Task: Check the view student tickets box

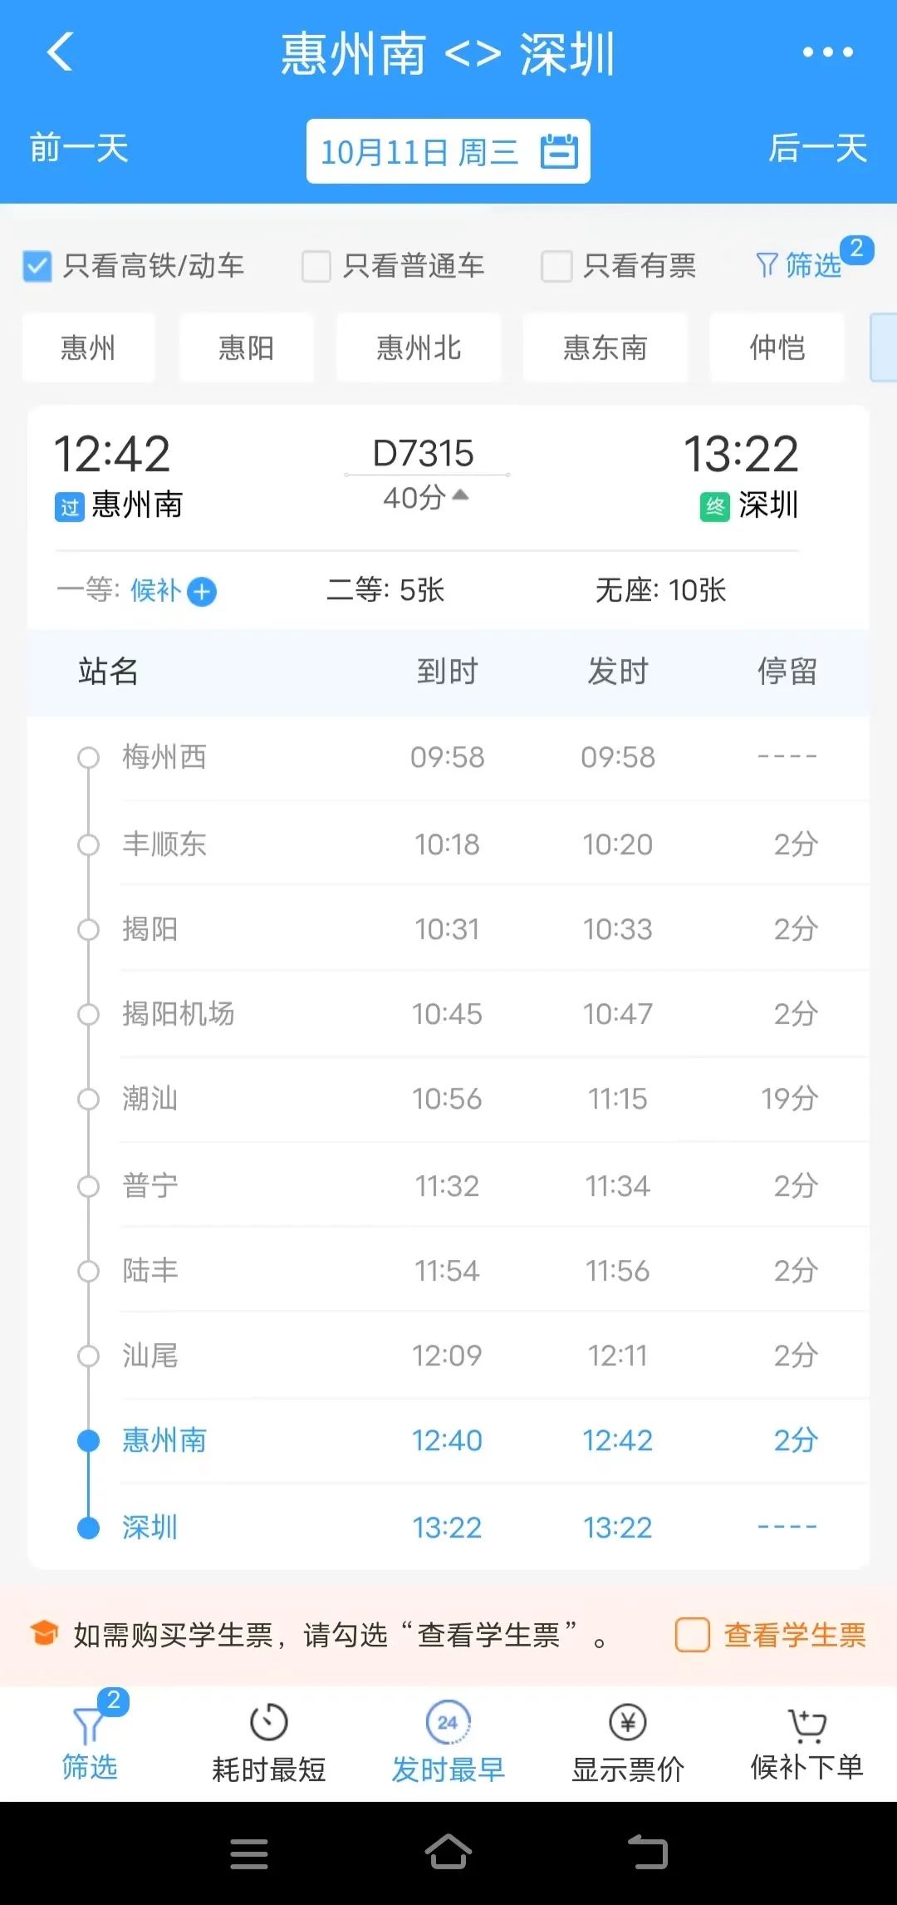Action: (692, 1635)
